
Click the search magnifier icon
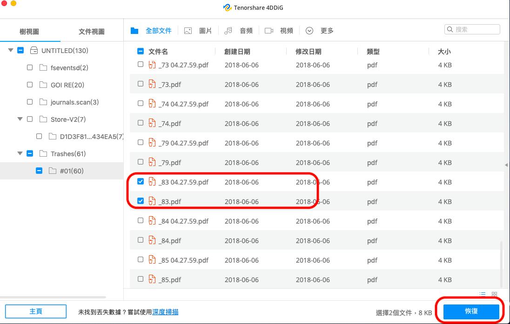tap(450, 29)
